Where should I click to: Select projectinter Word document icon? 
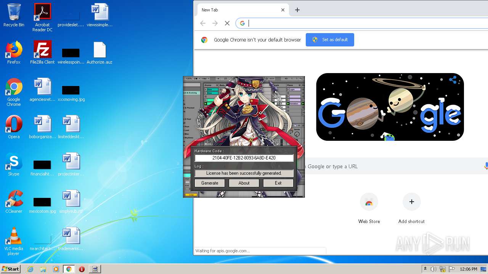tap(71, 165)
